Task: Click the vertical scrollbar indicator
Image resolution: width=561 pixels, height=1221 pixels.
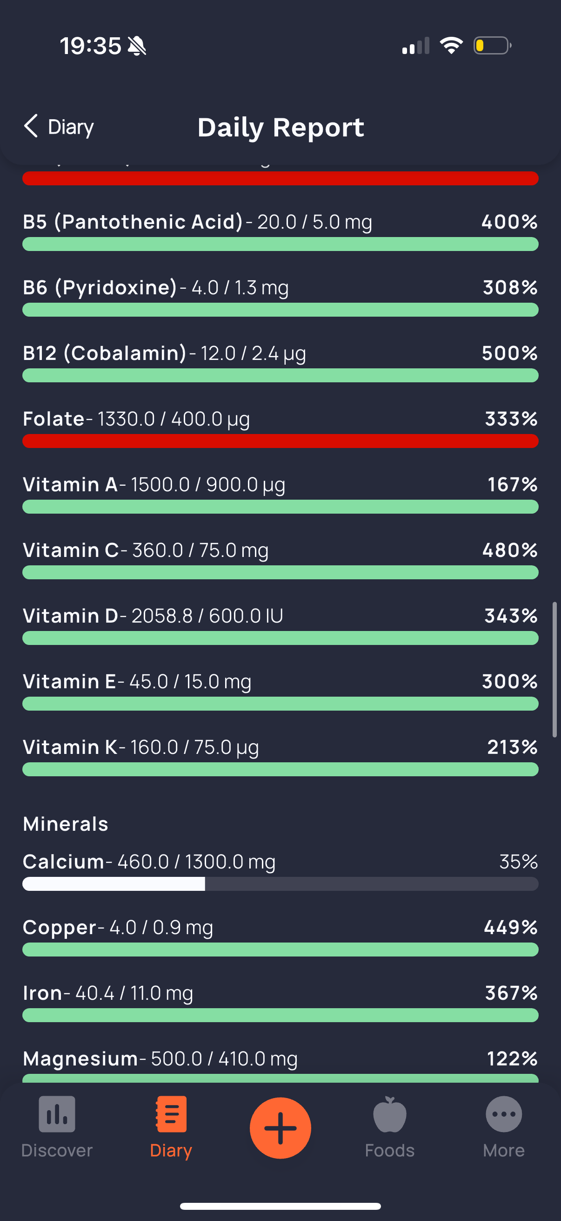Action: 554,669
